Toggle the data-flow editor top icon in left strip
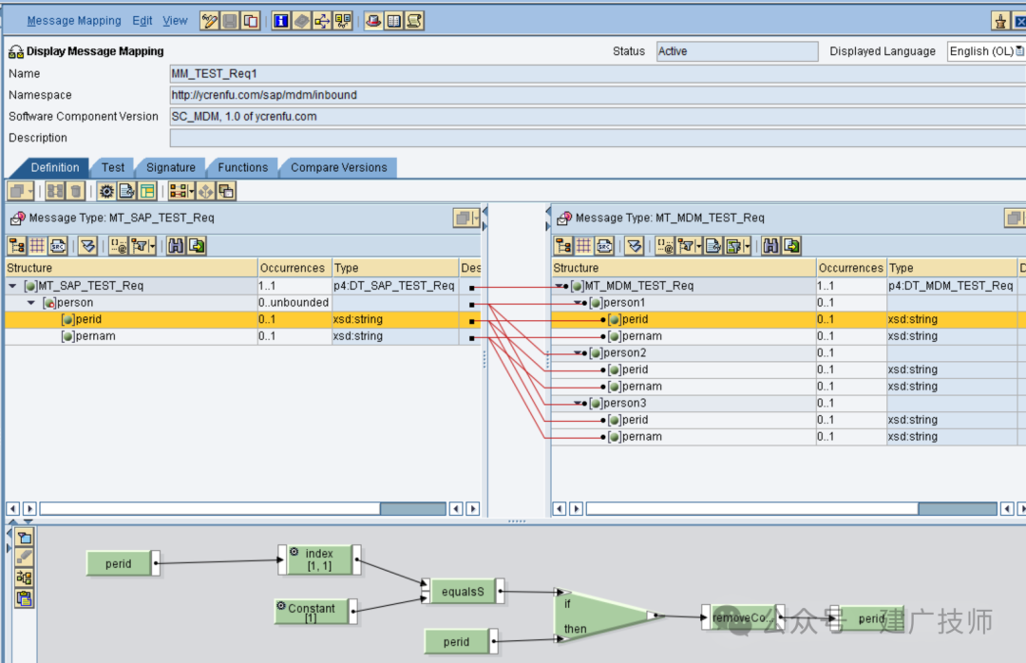The width and height of the screenshot is (1026, 663). (24, 538)
